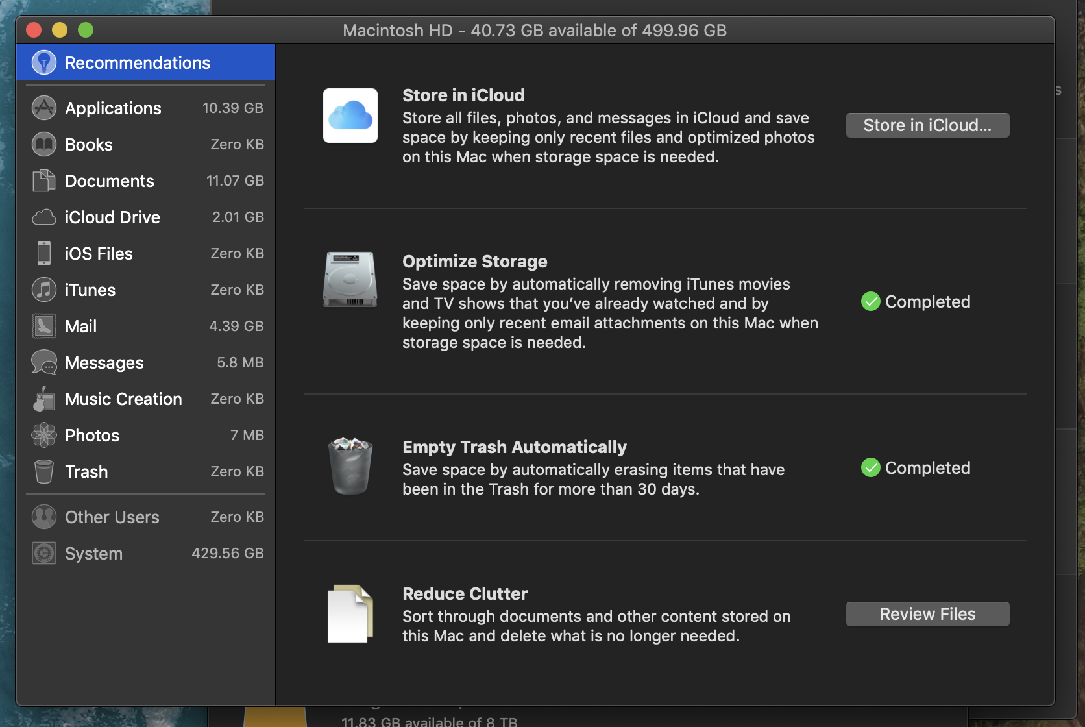The image size is (1085, 727).
Task: Click the 10.39 GB Applications size
Action: coord(233,108)
